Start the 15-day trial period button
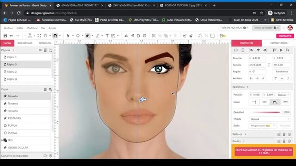296x166 pixels. tap(264, 152)
